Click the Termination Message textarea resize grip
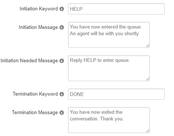The image size is (174, 136). coord(148,131)
